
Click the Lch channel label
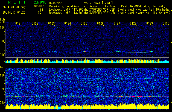tap(2, 19)
